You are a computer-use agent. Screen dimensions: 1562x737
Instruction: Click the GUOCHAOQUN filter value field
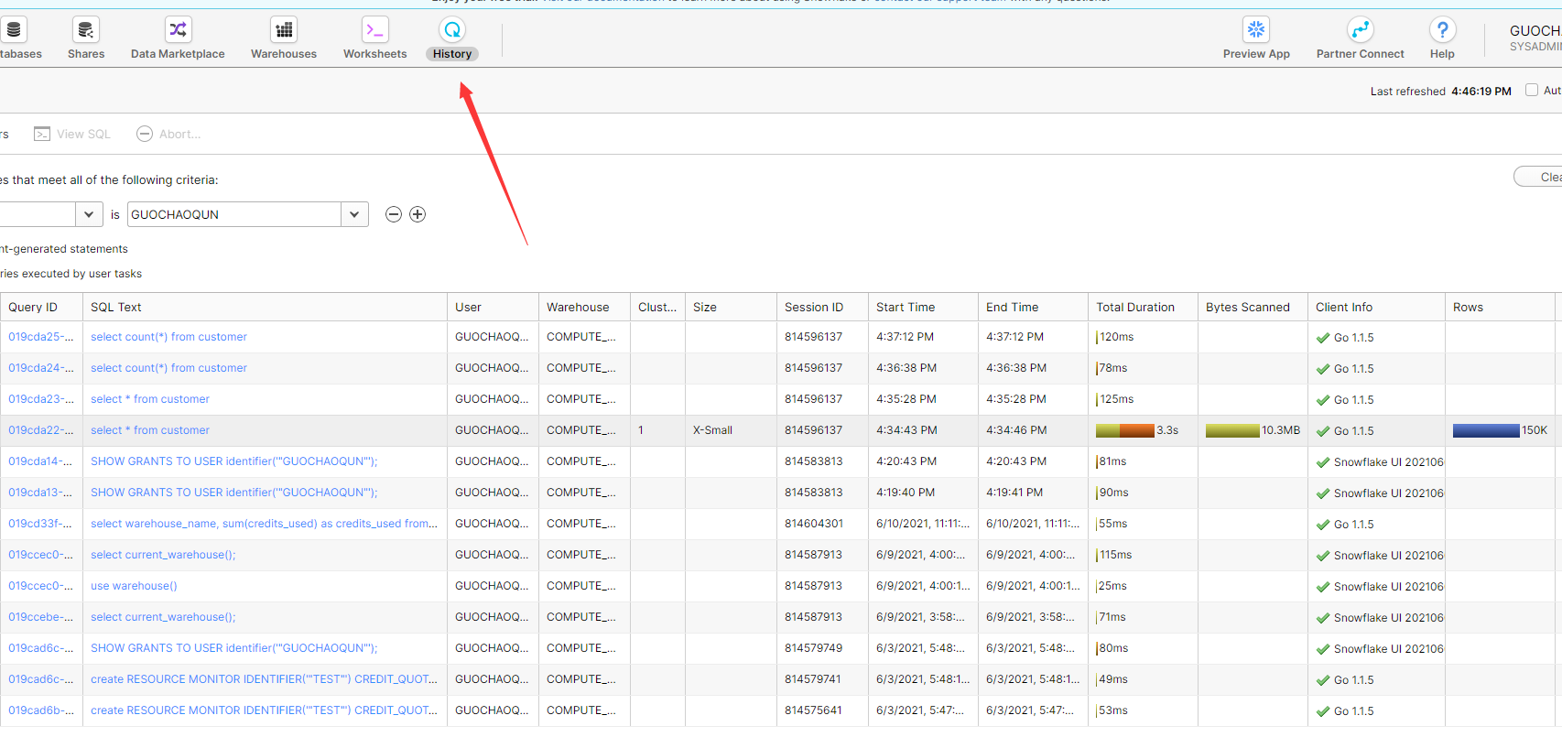coord(234,214)
